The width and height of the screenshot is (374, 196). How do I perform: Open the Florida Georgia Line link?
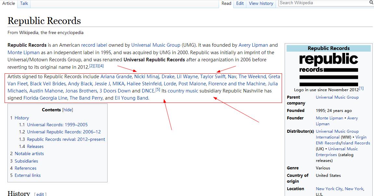tap(45, 98)
